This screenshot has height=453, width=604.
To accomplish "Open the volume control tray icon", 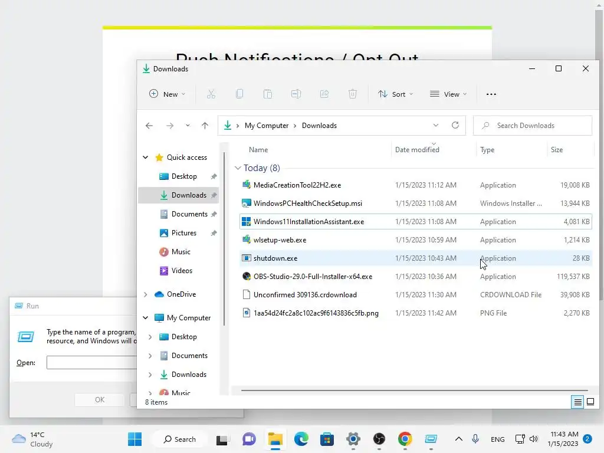I will [533, 439].
